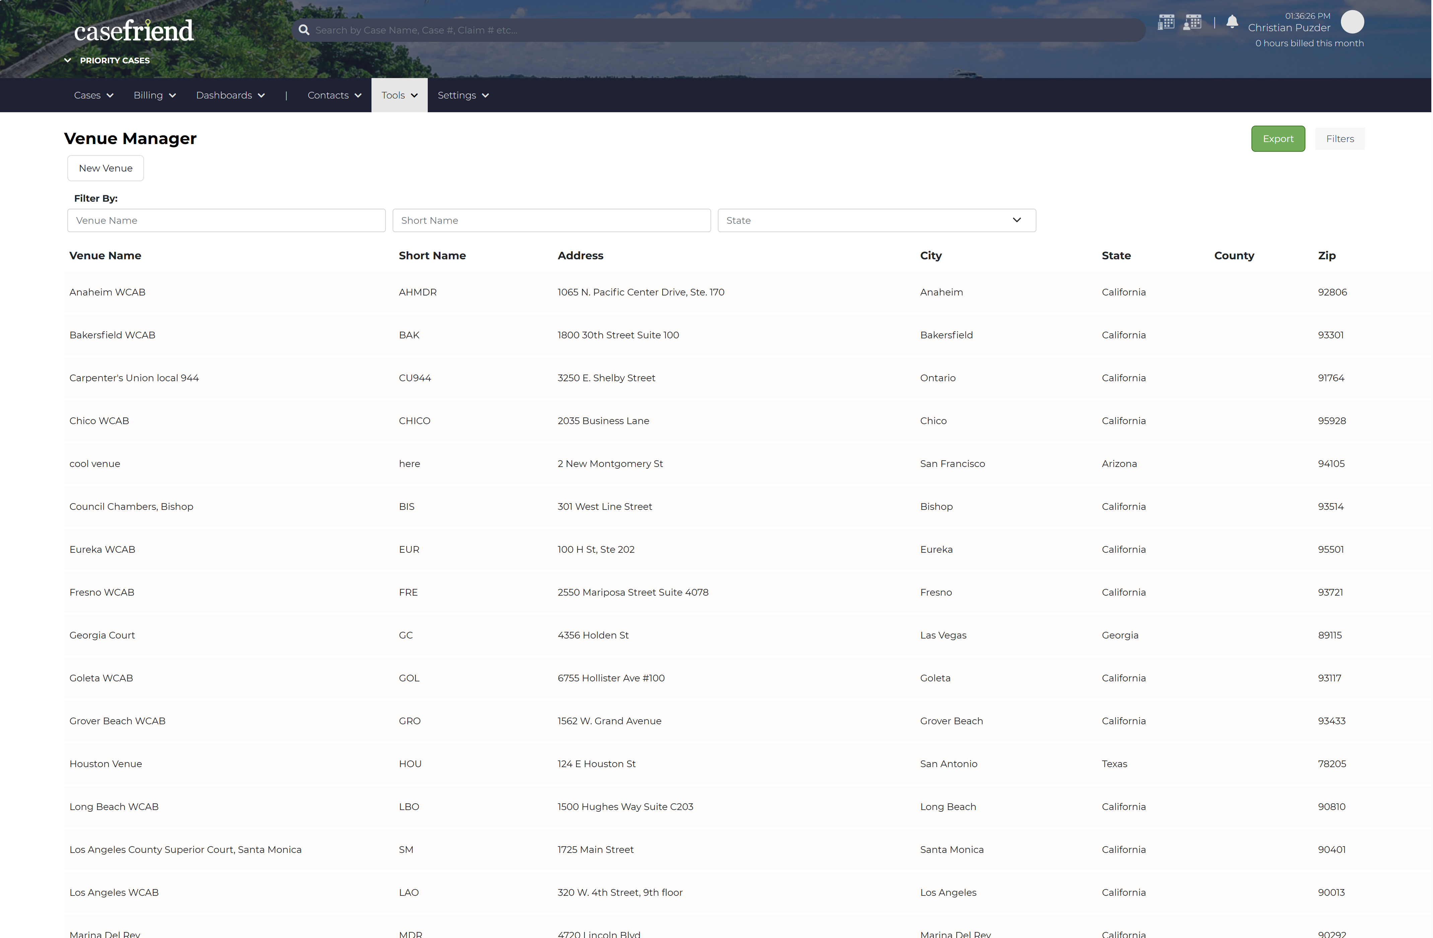Click the Las Vegas city cell
1433x938 pixels.
coord(944,635)
